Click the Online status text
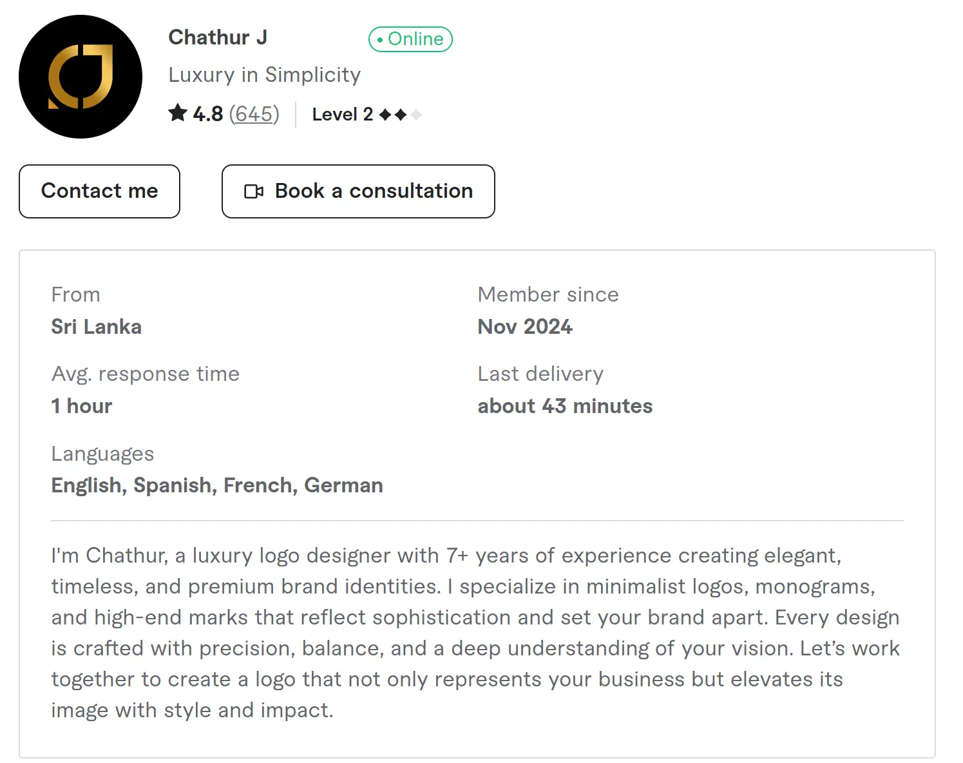Viewport: 963px width, 763px height. (x=415, y=39)
